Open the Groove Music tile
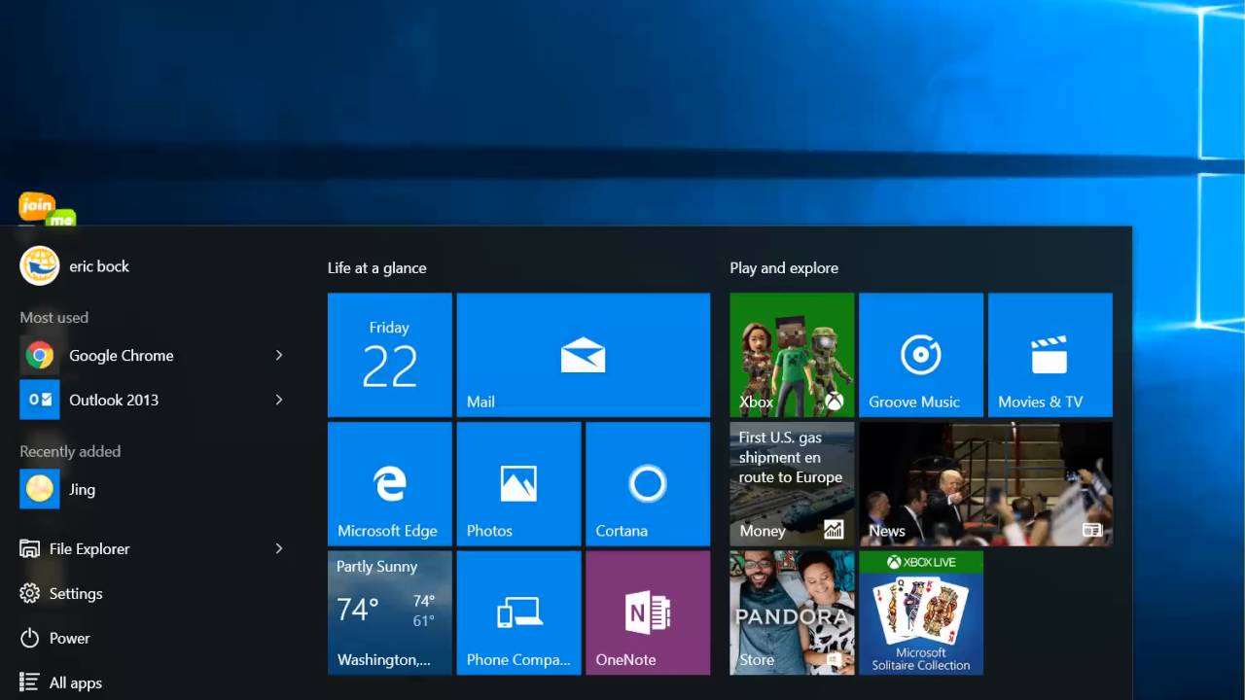1245x700 pixels. (921, 355)
